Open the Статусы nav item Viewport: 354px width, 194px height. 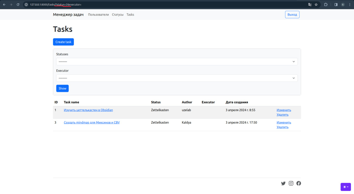(x=118, y=15)
